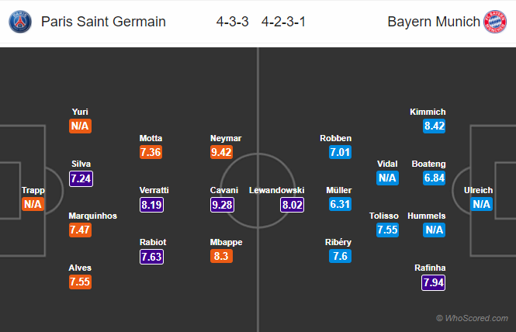516x332 pixels.
Task: Open the Paris Saint Germain team name
Action: pyautogui.click(x=103, y=22)
